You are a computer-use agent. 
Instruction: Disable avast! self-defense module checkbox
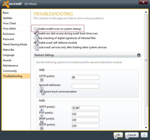35,42
